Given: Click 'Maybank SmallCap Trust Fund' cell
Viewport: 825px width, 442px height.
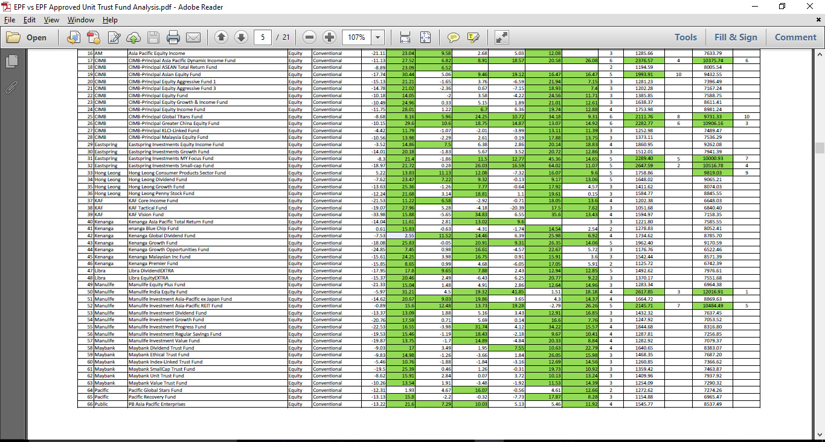Looking at the screenshot, I should point(207,369).
